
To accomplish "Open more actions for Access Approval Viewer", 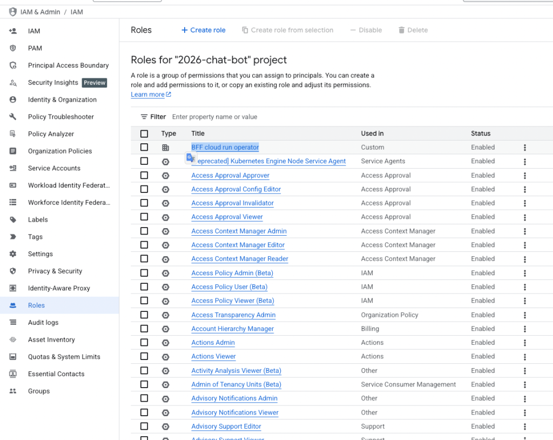I will click(x=525, y=217).
